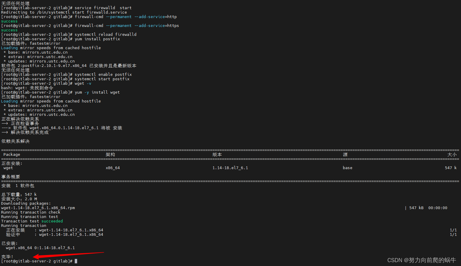
Task: Click the command 'service firewalld start'
Action: (x=103, y=8)
